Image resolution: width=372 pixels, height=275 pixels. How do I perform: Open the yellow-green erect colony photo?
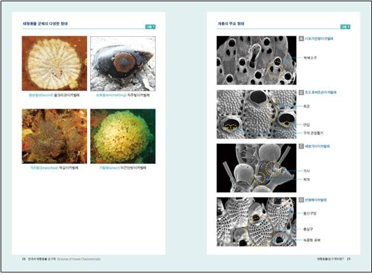click(x=123, y=136)
